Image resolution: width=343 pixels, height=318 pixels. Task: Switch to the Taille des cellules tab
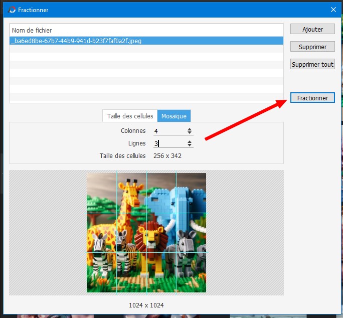[130, 116]
